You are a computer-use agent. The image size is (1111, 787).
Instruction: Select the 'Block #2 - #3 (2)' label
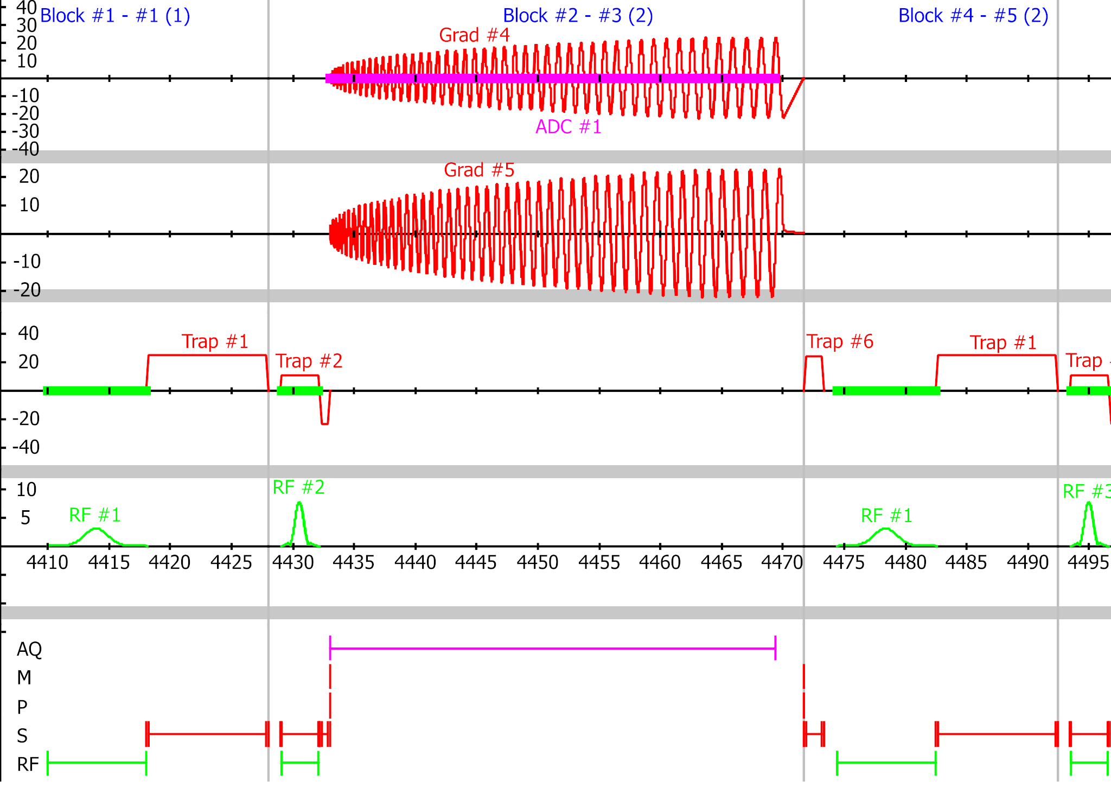(578, 15)
